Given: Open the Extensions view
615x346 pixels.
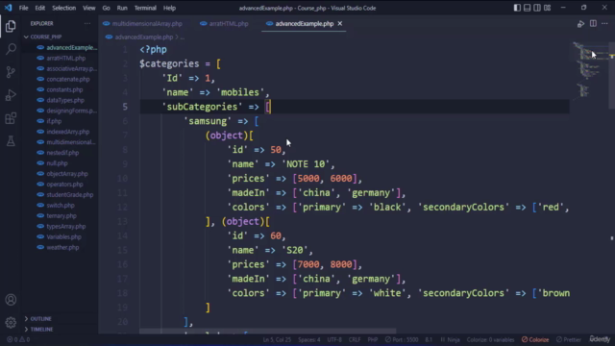Looking at the screenshot, I should (11, 118).
